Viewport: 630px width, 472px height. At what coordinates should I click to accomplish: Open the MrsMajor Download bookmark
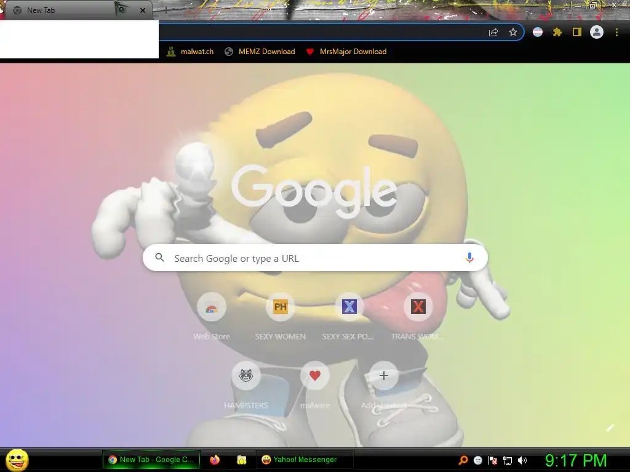click(346, 52)
